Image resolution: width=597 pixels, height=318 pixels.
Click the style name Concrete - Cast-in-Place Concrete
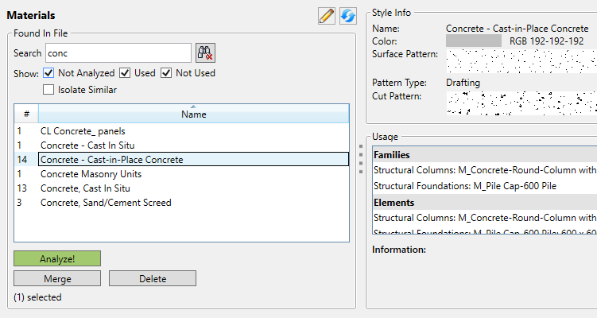[x=517, y=29]
